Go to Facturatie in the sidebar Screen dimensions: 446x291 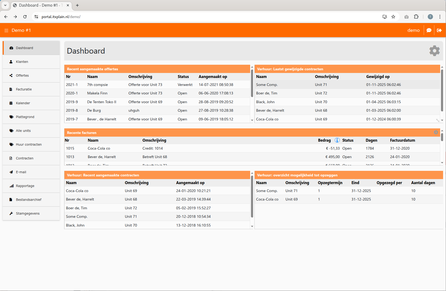pos(24,89)
